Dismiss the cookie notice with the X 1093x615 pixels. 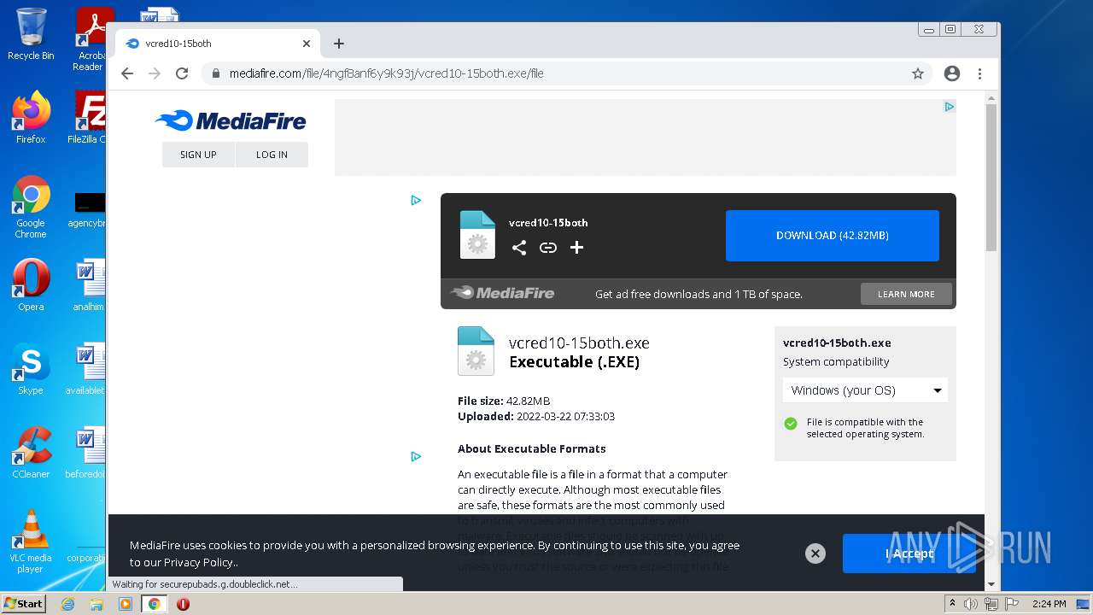coord(815,553)
